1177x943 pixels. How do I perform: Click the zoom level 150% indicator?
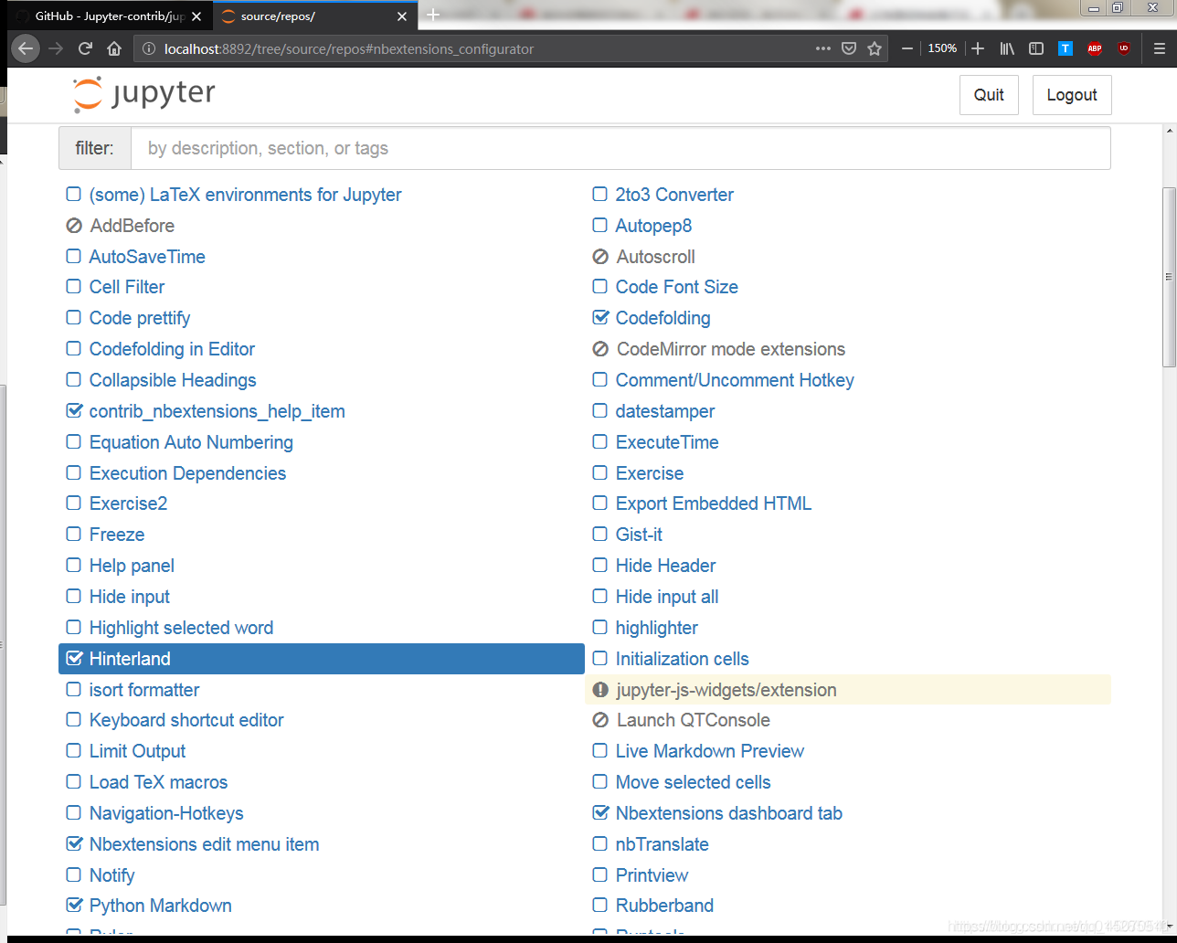click(942, 48)
